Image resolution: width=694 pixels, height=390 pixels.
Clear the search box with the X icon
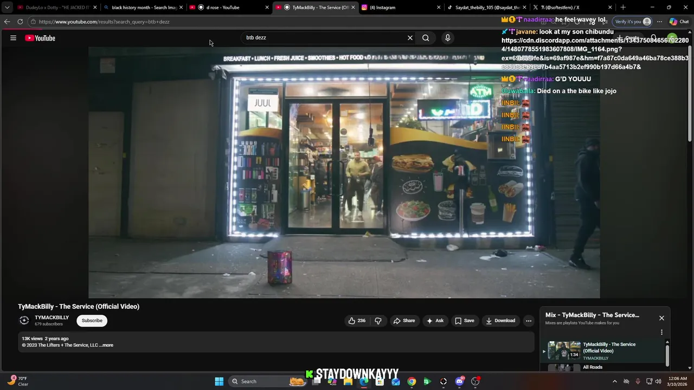tap(410, 38)
